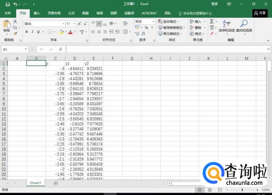The height and width of the screenshot is (195, 272).
Task: Click the increase decimal icon
Action: click(x=137, y=33)
